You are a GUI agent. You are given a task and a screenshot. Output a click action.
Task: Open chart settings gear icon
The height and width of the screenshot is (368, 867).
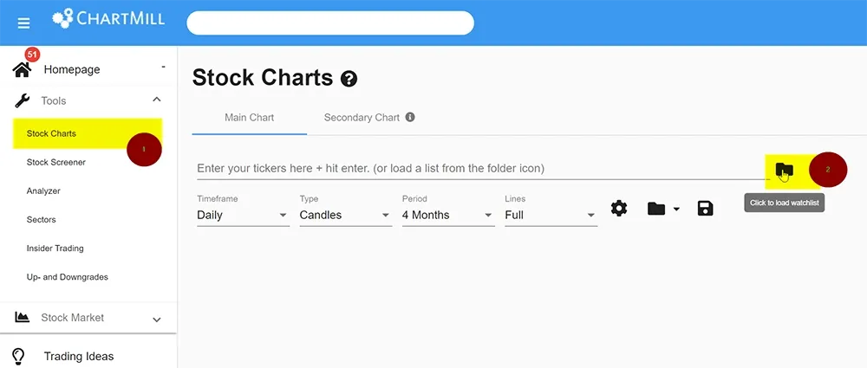point(619,209)
